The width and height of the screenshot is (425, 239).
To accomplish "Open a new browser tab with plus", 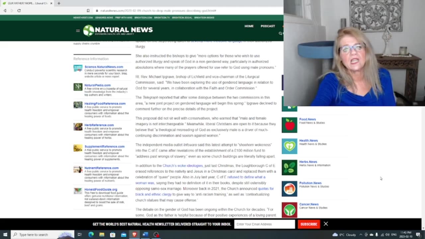I will pos(59,3).
